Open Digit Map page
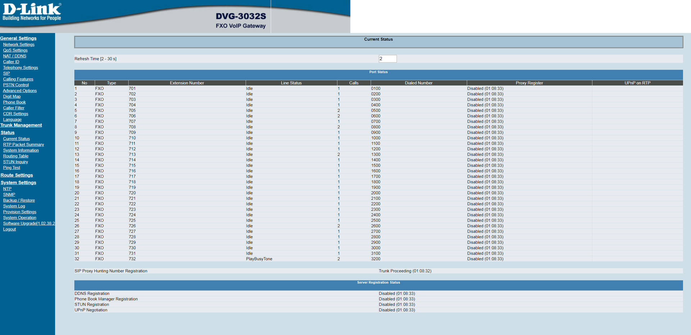The height and width of the screenshot is (335, 691). coord(12,96)
